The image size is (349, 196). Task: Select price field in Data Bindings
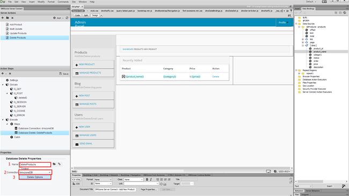click(x=316, y=64)
